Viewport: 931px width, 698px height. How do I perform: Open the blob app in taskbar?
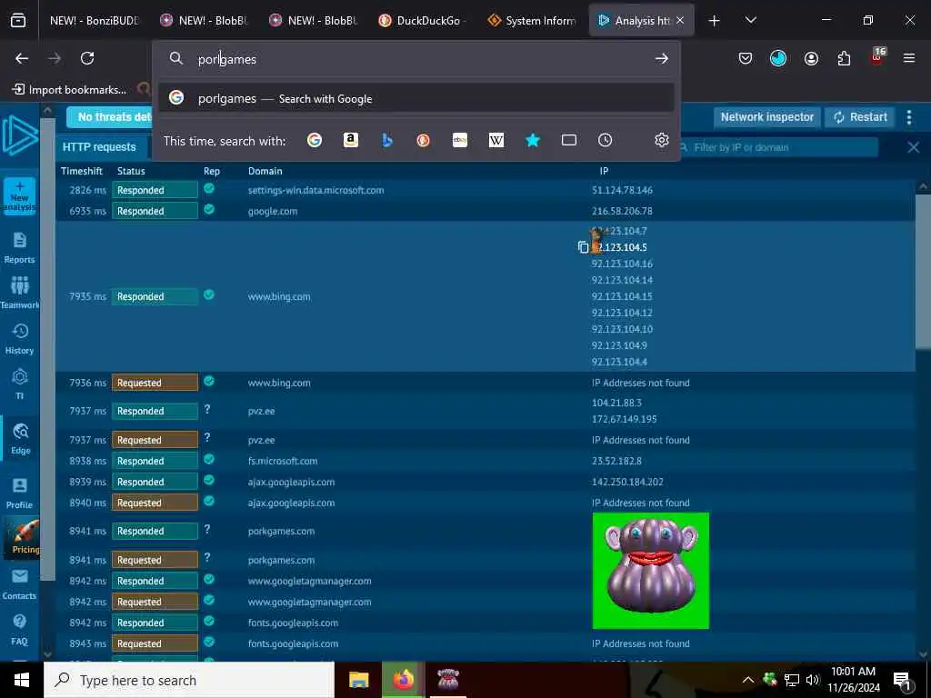pyautogui.click(x=447, y=680)
